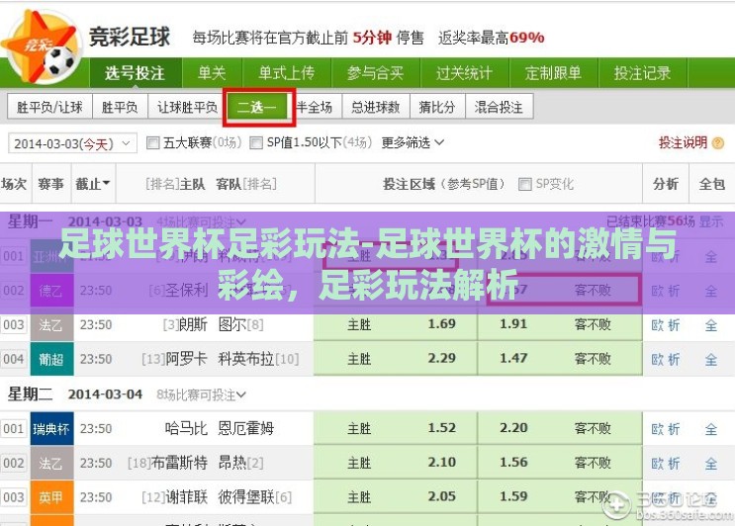Select the 让球胜平负 play type

coord(187,107)
